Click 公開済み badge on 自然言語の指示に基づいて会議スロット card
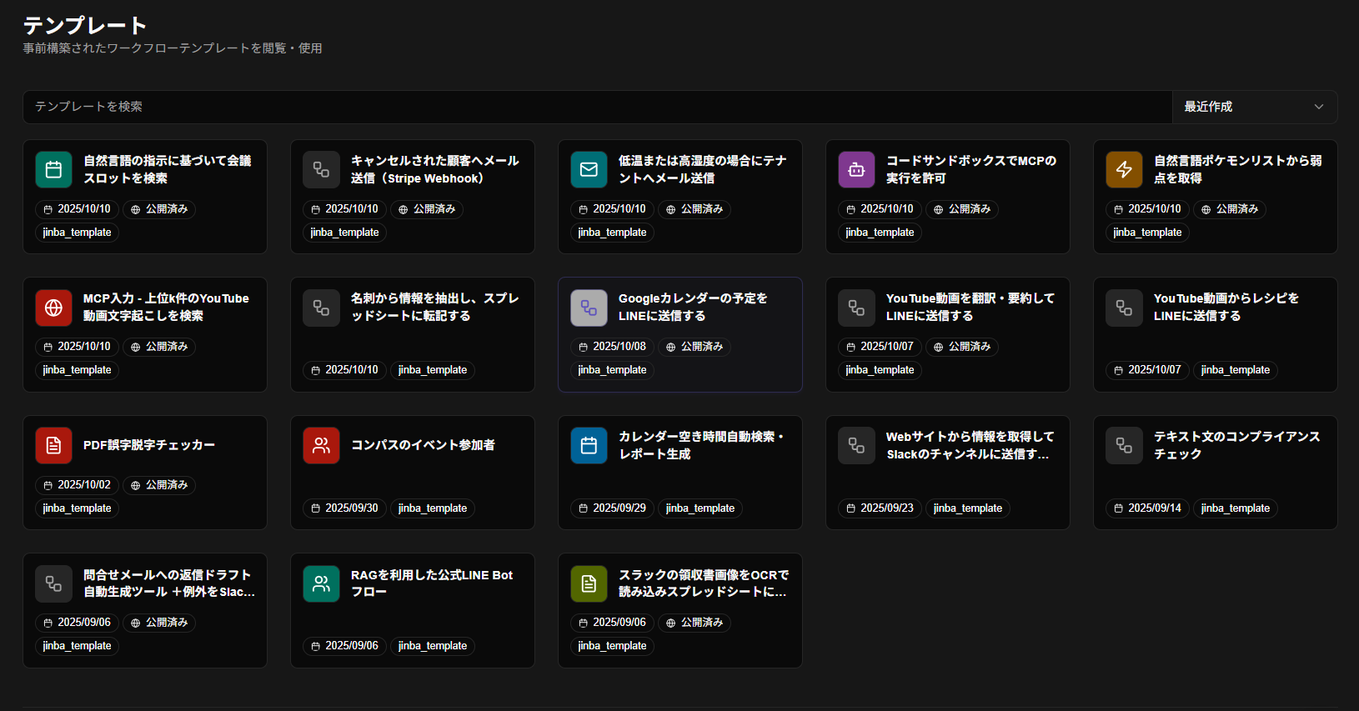 tap(159, 209)
